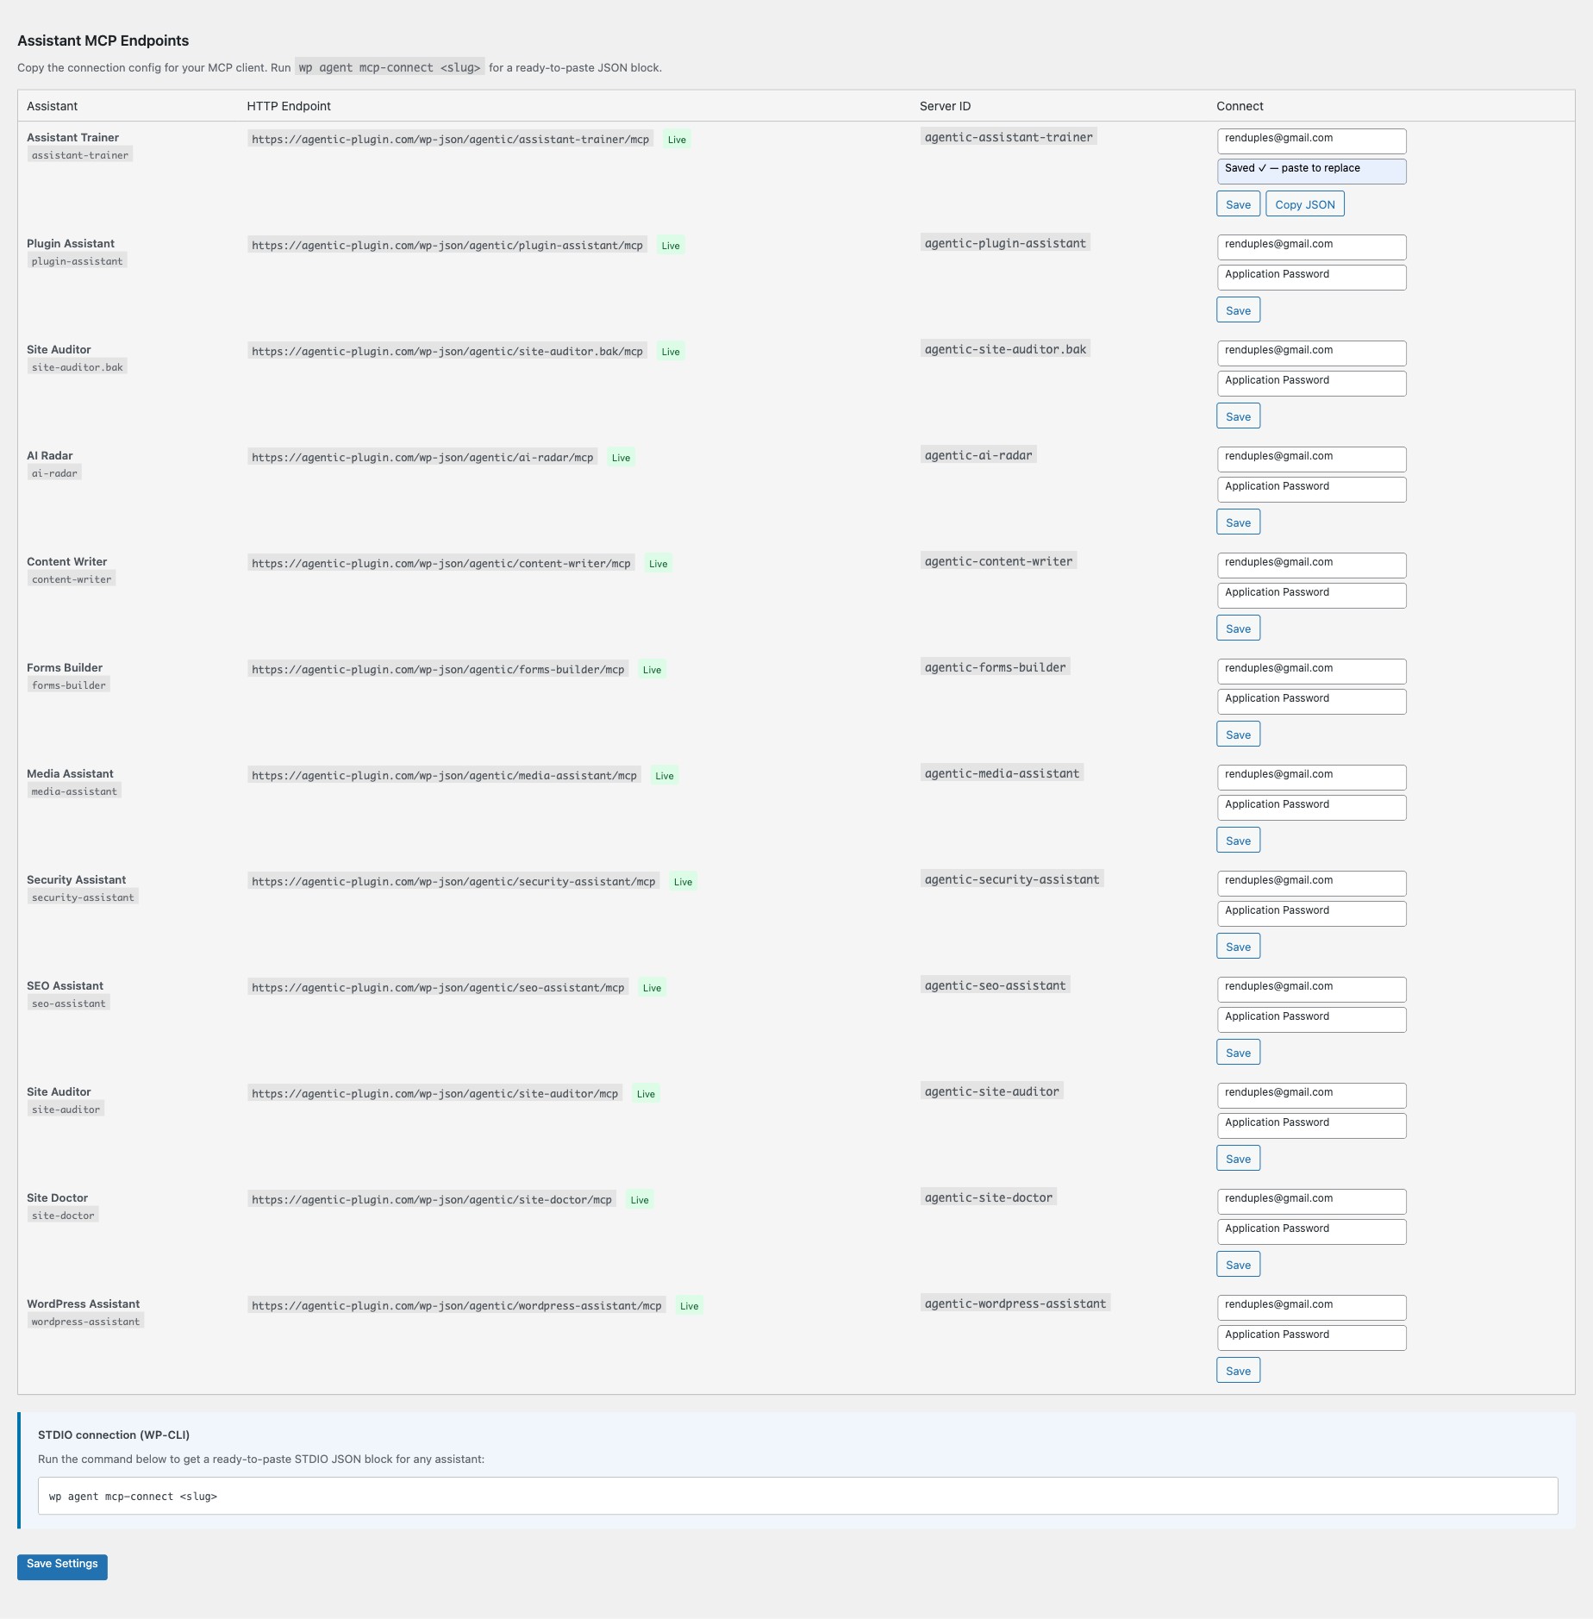The height and width of the screenshot is (1619, 1593).
Task: Click Save Settings at the page bottom
Action: coord(61,1568)
